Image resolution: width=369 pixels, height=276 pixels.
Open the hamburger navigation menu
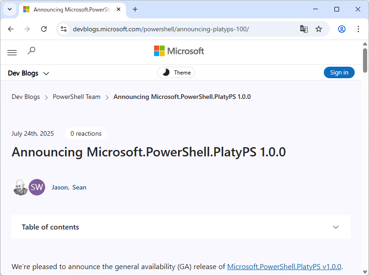click(12, 52)
